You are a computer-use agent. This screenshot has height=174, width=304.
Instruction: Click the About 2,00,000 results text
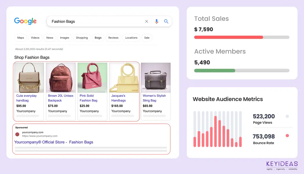pos(39,49)
